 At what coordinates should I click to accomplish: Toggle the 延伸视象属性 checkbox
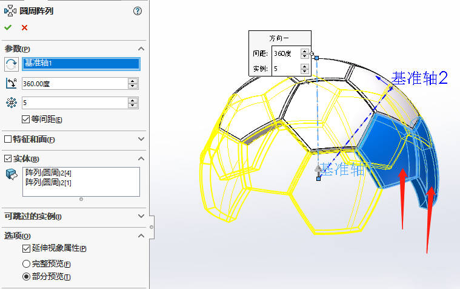pos(26,248)
